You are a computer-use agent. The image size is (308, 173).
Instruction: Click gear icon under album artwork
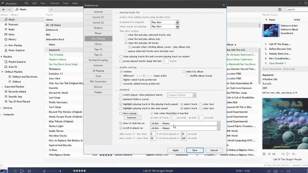click(264, 154)
